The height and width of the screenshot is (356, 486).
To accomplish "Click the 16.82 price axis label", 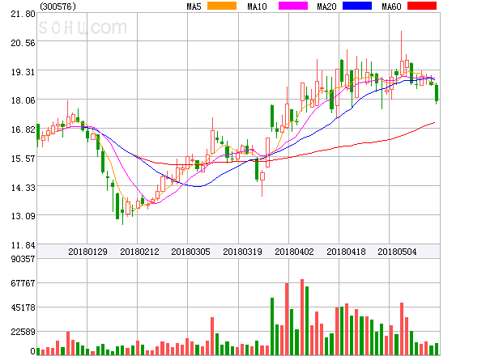I will 23,129.
